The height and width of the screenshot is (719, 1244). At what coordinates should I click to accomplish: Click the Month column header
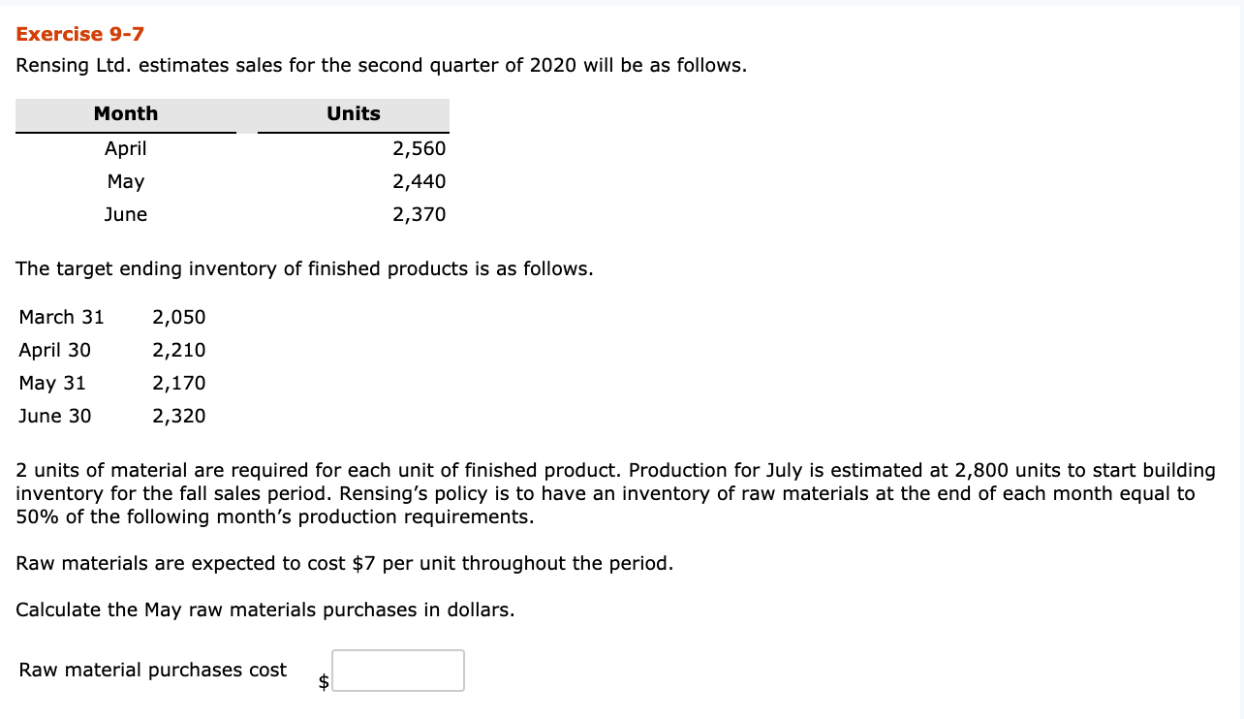[x=125, y=113]
